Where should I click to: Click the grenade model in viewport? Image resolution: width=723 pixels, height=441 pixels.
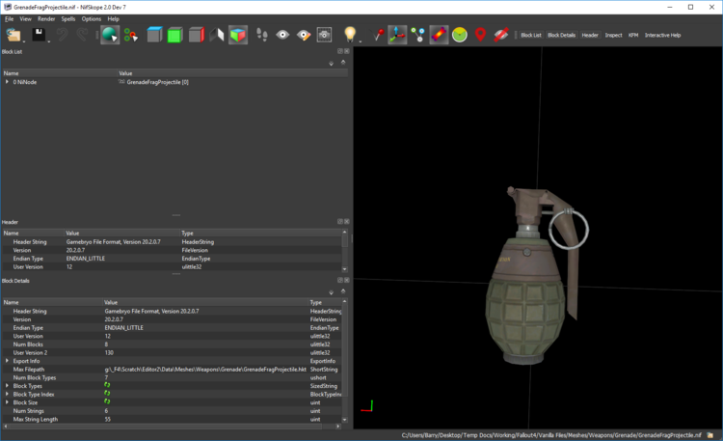[x=535, y=277]
